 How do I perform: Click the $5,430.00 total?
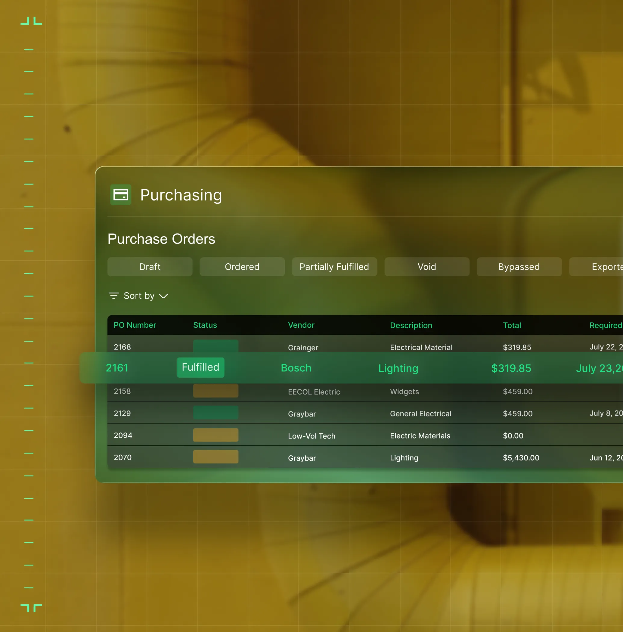pos(521,458)
